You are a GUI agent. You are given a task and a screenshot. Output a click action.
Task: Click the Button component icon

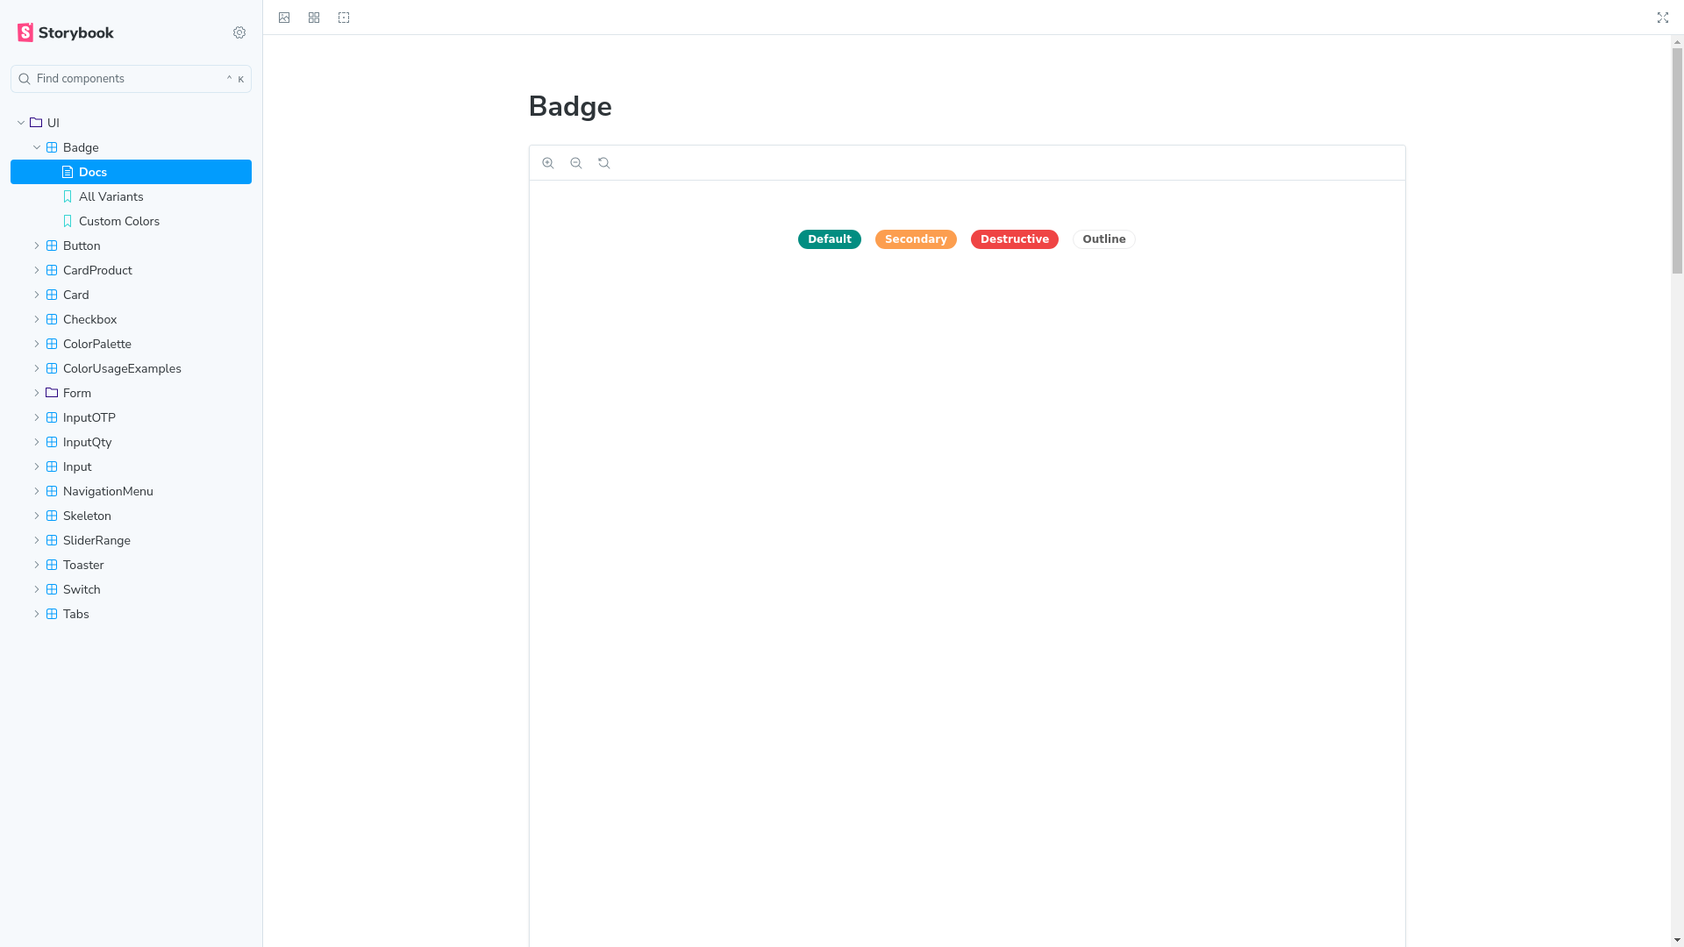tap(52, 246)
